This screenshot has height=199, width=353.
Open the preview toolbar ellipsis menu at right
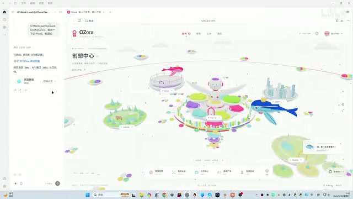click(x=348, y=21)
